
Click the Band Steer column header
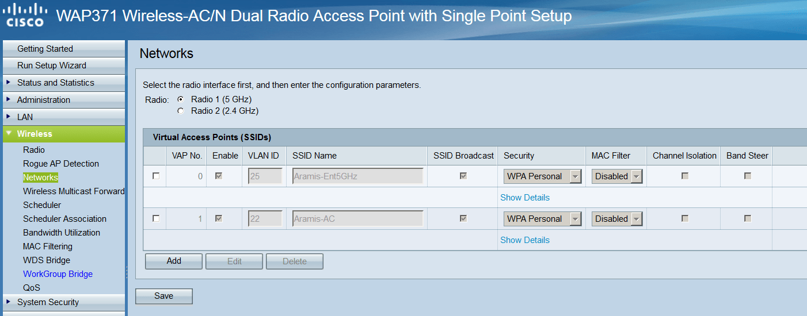747,156
